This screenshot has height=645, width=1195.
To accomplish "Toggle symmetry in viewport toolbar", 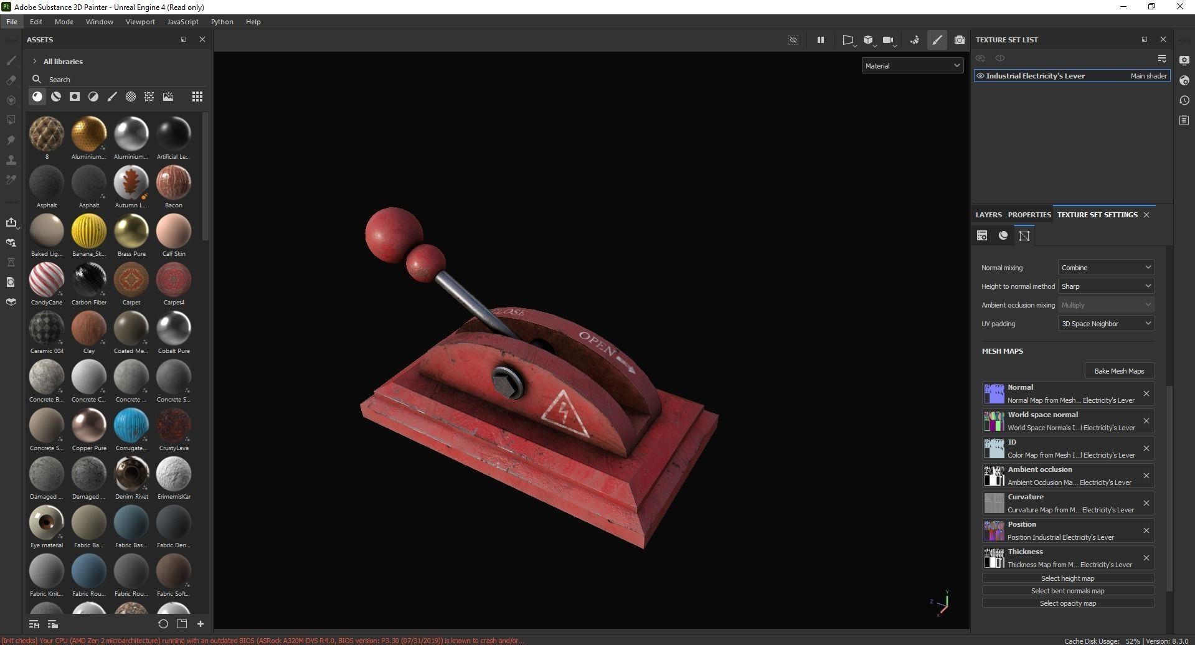I will point(915,40).
